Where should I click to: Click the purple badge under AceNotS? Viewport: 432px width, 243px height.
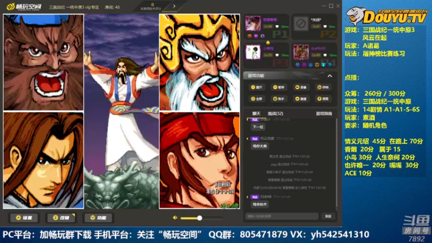coord(304,65)
